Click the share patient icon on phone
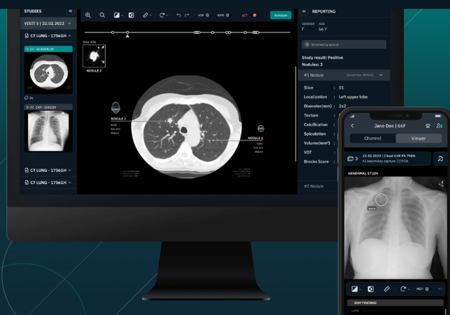The height and width of the screenshot is (315, 450). [439, 125]
